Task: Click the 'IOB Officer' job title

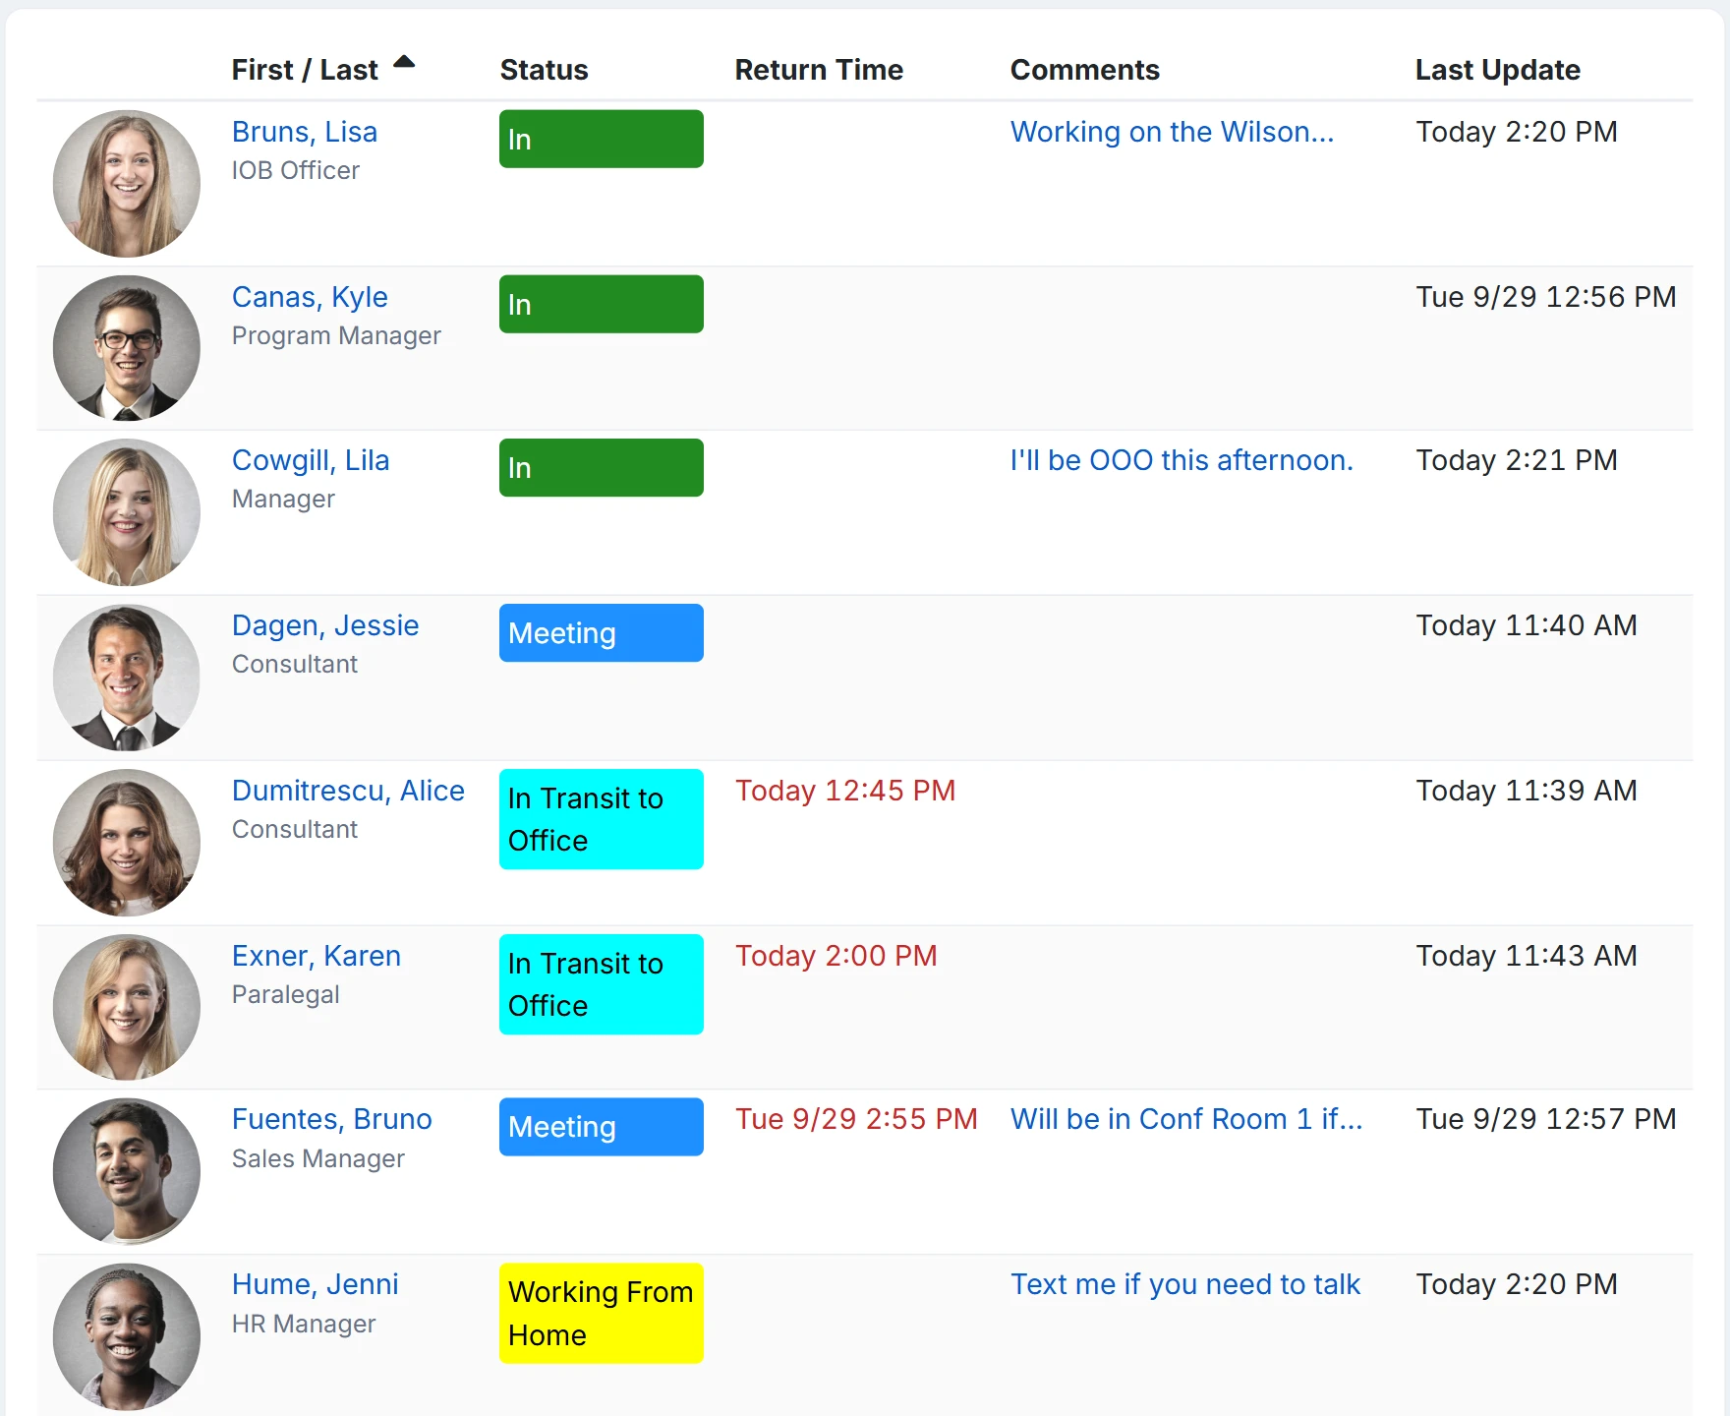Action: click(296, 170)
